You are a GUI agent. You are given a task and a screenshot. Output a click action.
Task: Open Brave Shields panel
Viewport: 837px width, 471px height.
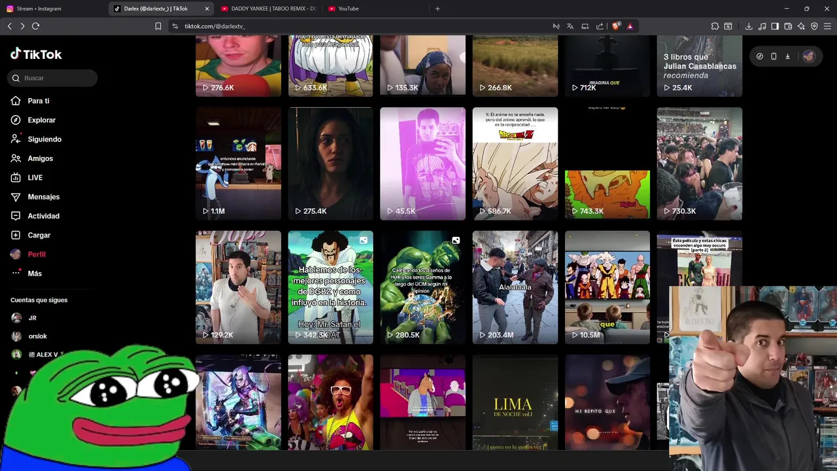coord(615,26)
